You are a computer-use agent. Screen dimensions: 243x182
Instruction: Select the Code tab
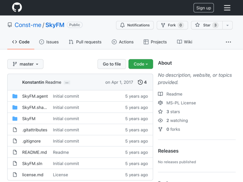point(21,42)
